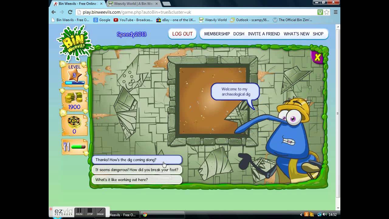Reload the page with refresh icon
Screen dimensions: 389x219
pyautogui.click(x=70, y=12)
